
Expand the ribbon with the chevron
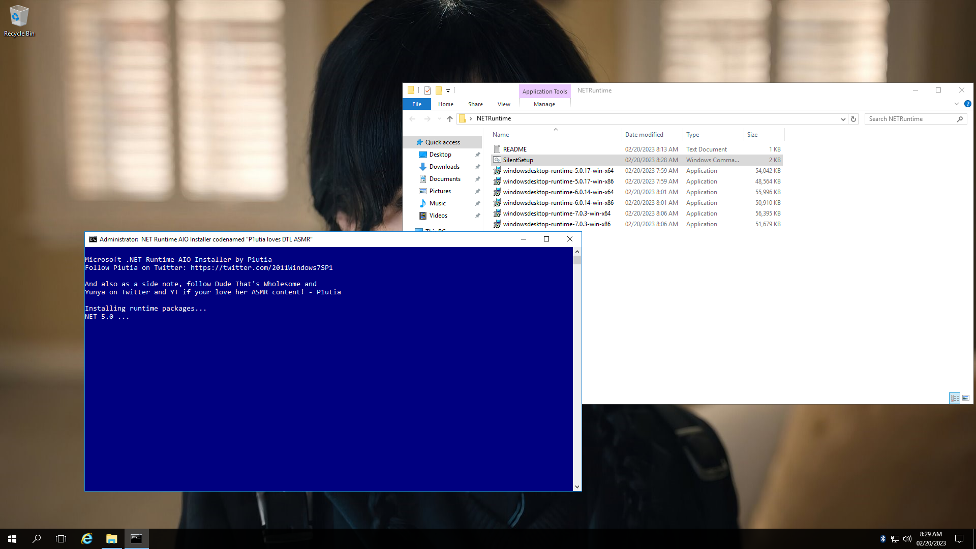(956, 104)
